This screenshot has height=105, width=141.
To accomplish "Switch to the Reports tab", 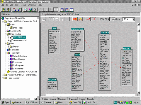I will pos(90,99).
